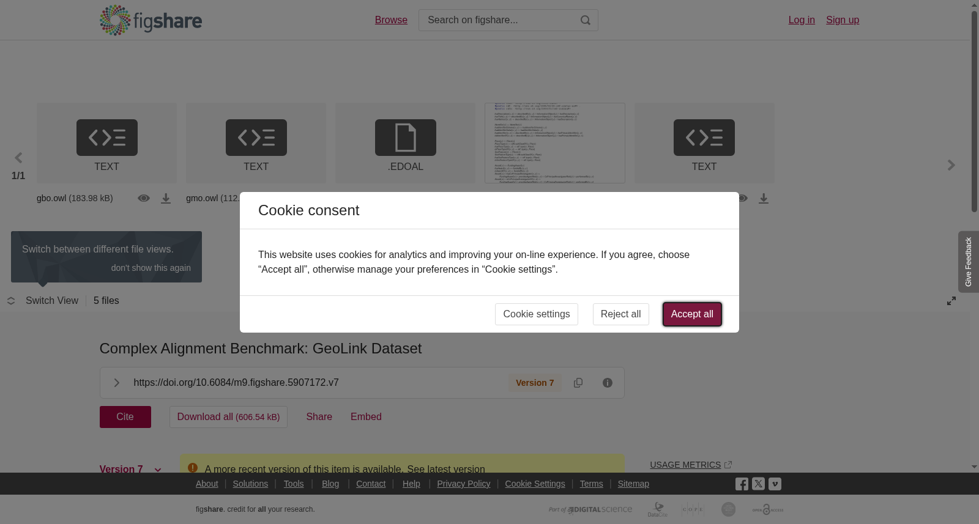This screenshot has height=524, width=979.
Task: Open figshare X (Twitter) icon
Action: coord(758,484)
